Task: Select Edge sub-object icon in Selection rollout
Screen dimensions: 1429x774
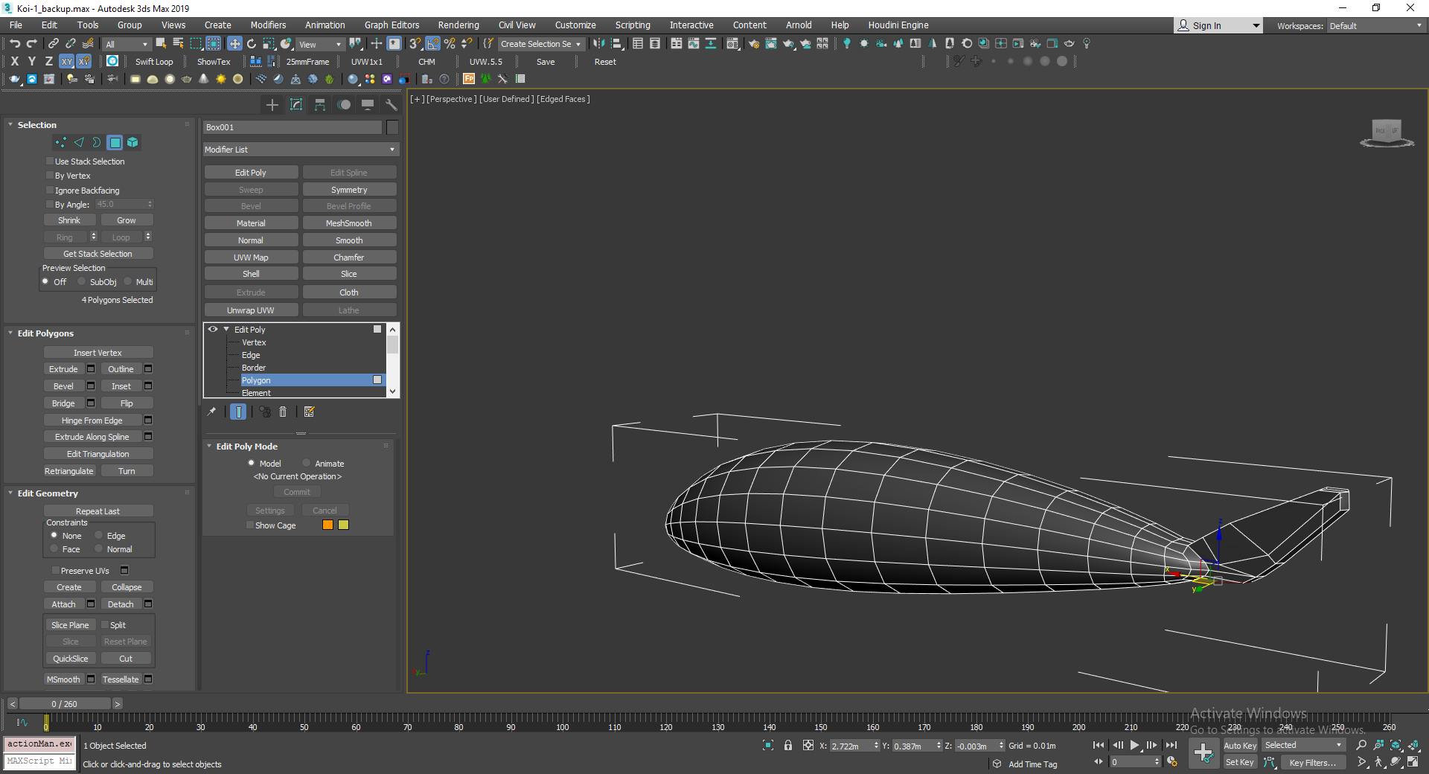Action: click(79, 142)
